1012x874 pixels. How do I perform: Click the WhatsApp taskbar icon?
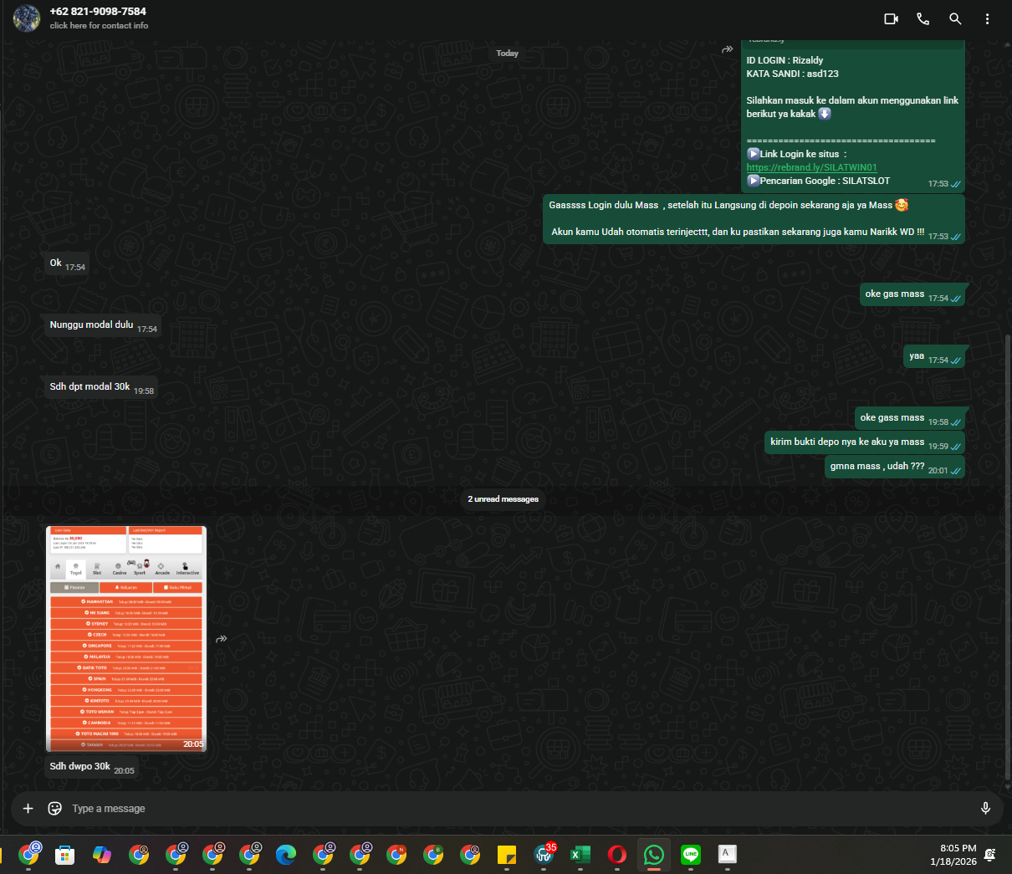coord(654,855)
